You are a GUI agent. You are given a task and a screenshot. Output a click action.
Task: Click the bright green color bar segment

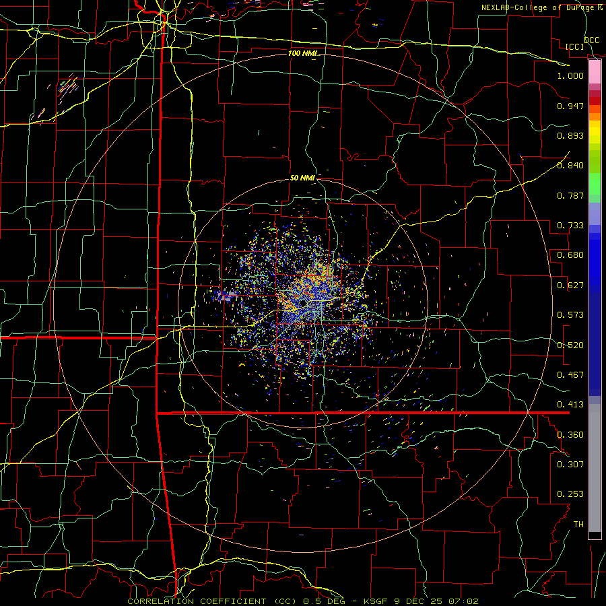[x=595, y=184]
